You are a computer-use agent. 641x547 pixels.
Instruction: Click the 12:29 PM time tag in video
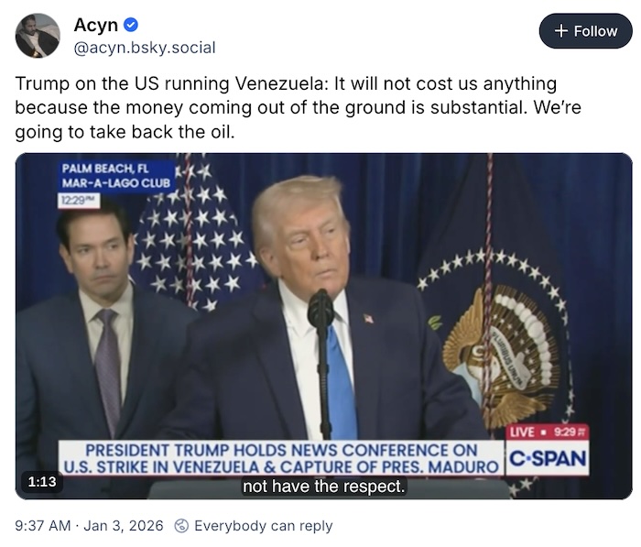point(79,201)
